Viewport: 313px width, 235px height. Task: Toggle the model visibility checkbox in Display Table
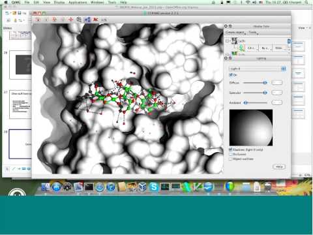228,40
